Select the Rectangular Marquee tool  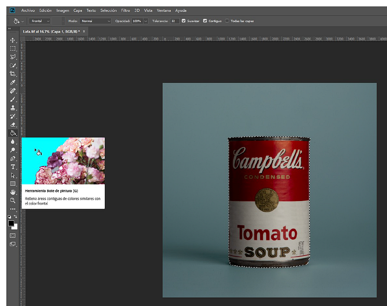pyautogui.click(x=13, y=49)
